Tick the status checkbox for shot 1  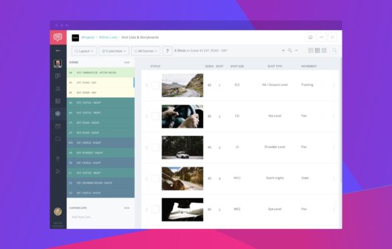[x=155, y=85]
